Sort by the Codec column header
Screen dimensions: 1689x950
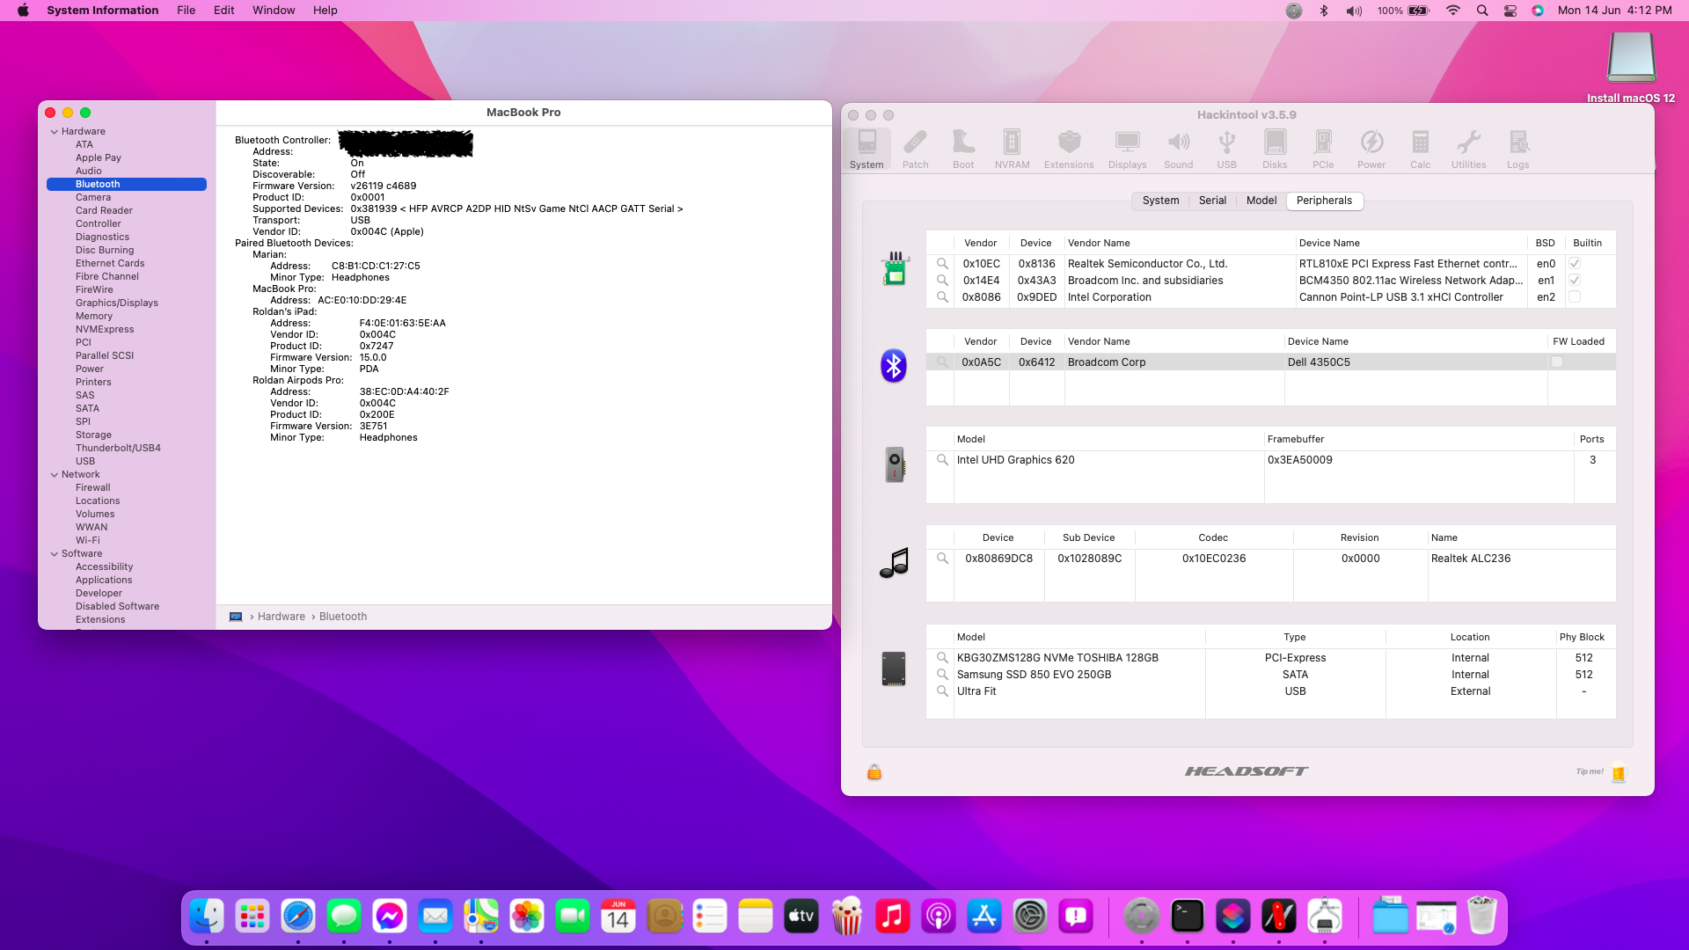click(x=1213, y=538)
